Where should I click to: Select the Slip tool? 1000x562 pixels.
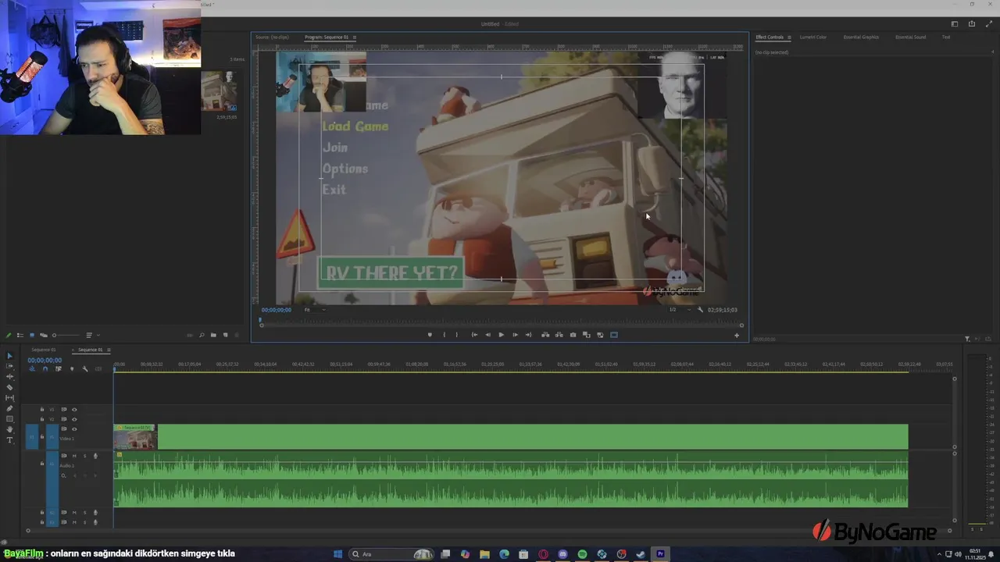coord(10,398)
